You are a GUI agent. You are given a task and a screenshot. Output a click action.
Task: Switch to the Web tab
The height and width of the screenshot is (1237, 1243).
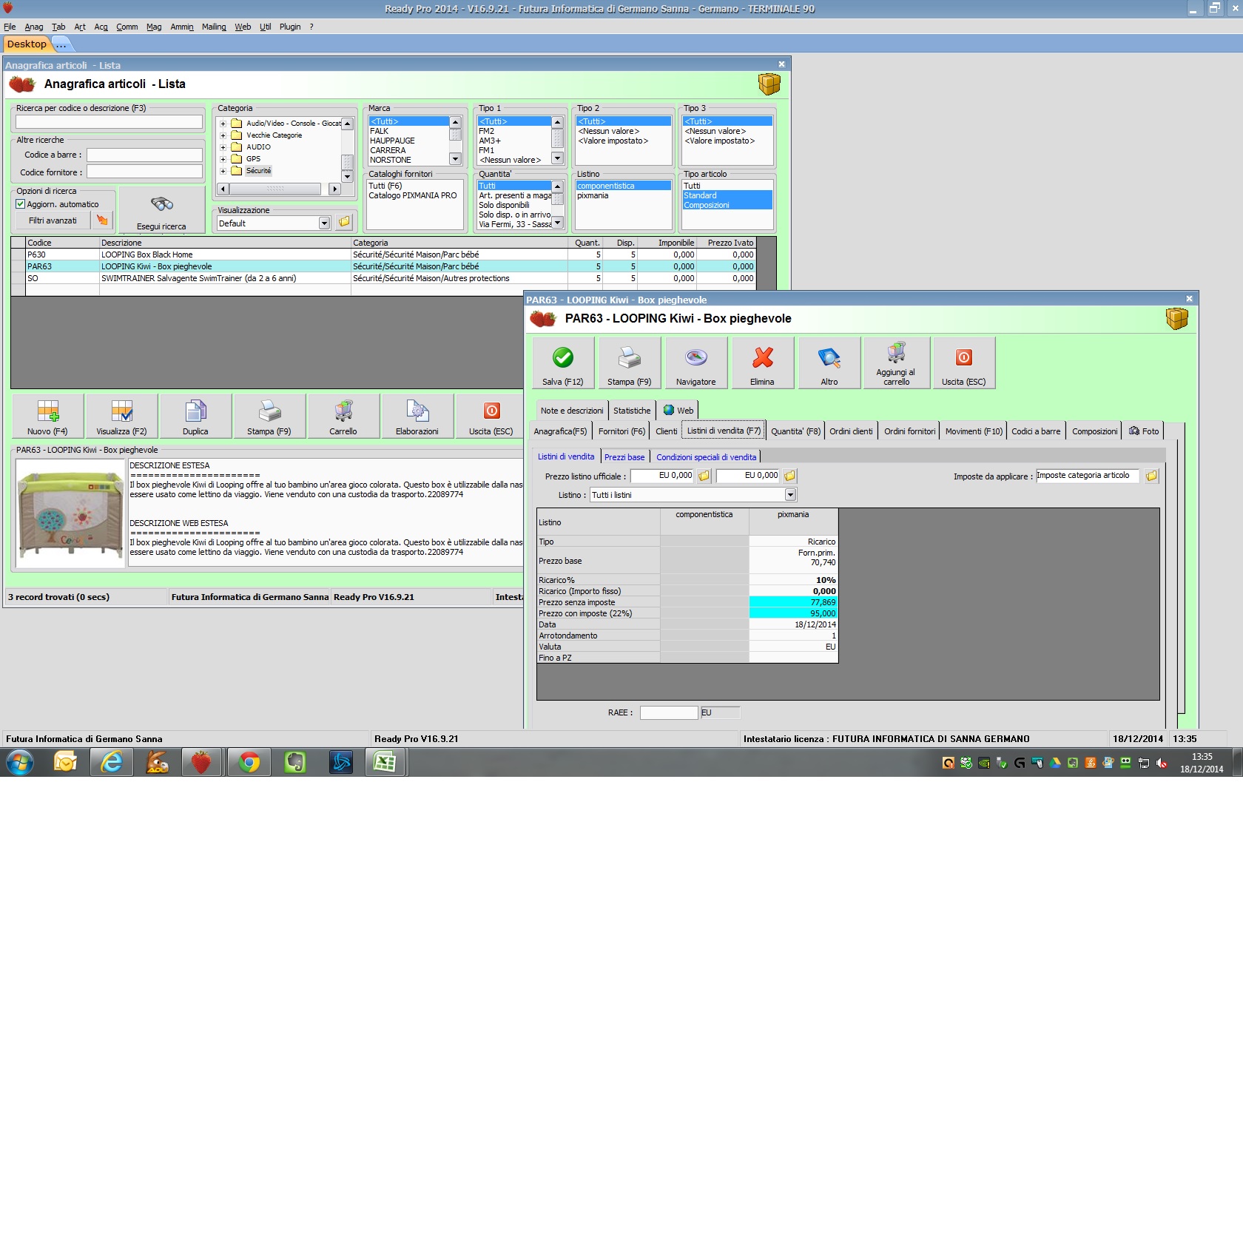(x=678, y=411)
